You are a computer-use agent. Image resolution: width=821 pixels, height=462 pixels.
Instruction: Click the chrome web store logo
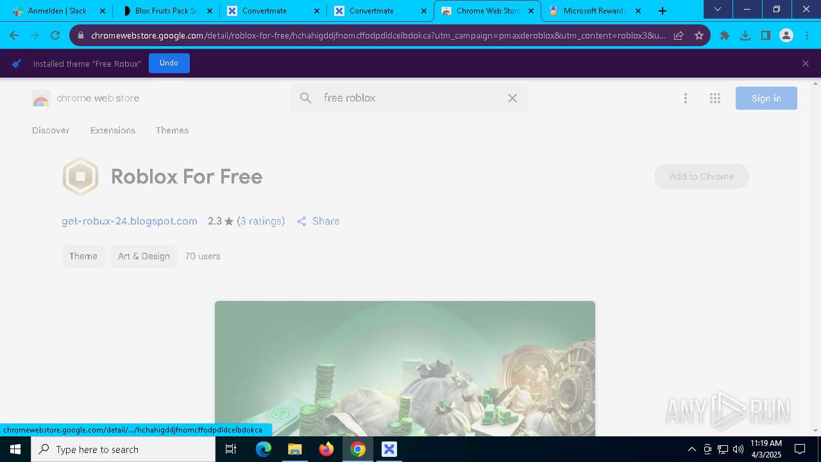click(x=86, y=98)
